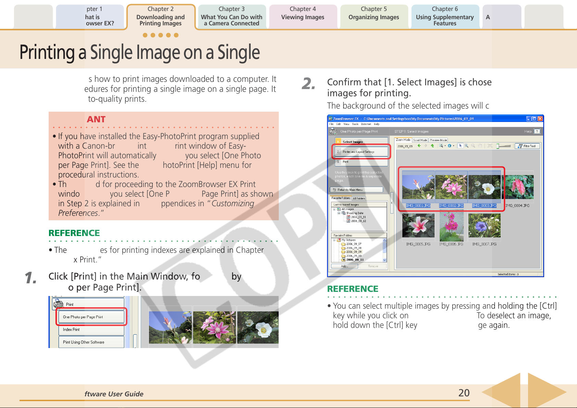
Task: Click Return to Main Menu button
Action: (x=356, y=189)
